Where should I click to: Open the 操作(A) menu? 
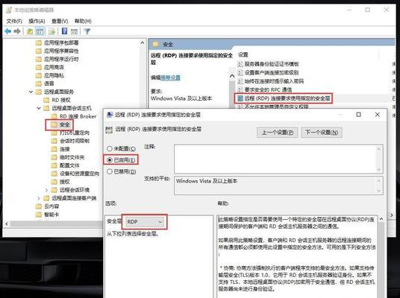(37, 21)
